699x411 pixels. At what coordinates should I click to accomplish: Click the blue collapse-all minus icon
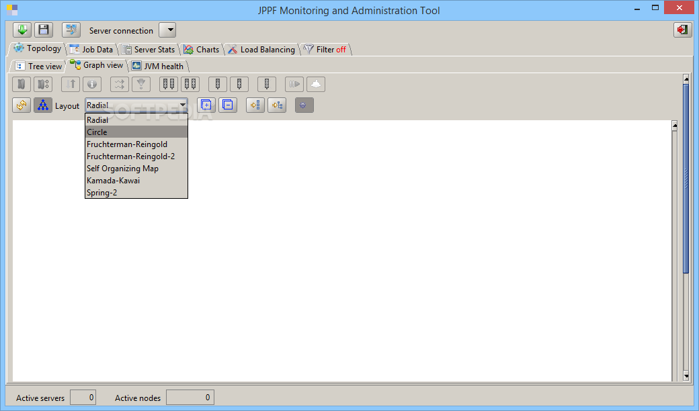pyautogui.click(x=227, y=105)
